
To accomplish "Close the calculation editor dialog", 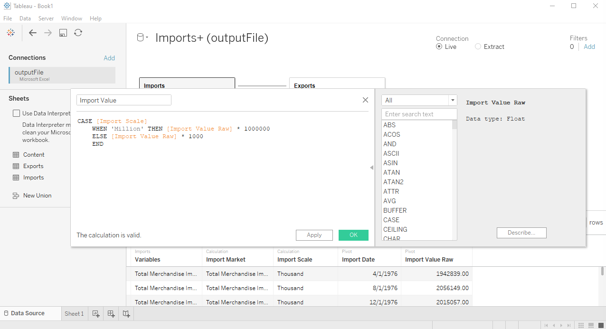I will pyautogui.click(x=365, y=100).
